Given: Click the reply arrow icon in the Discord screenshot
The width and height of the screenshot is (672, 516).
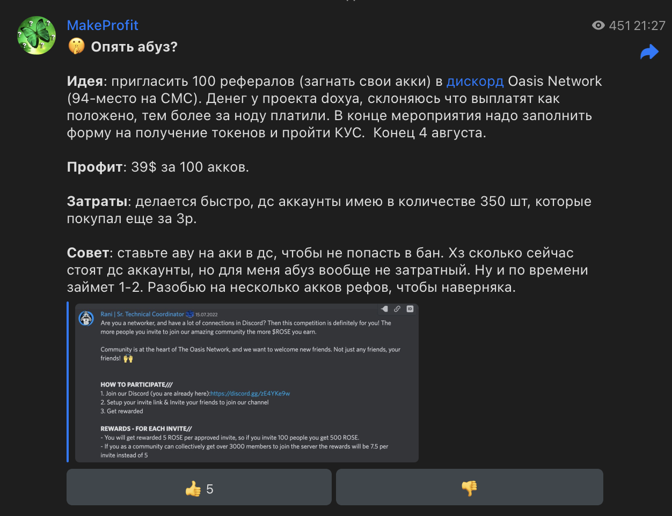Looking at the screenshot, I should click(384, 309).
